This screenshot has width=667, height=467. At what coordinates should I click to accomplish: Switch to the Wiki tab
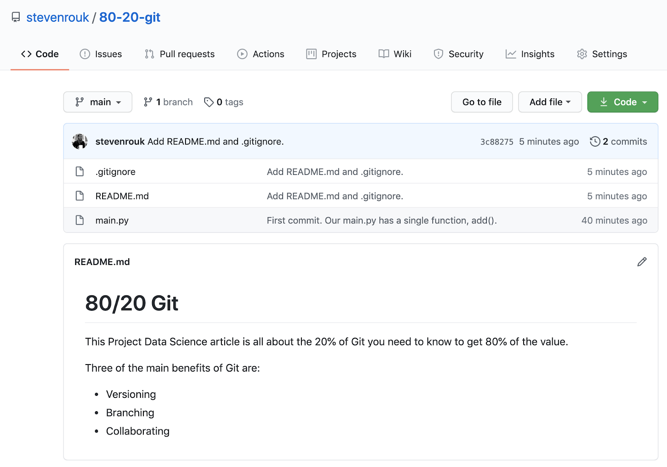pos(395,54)
